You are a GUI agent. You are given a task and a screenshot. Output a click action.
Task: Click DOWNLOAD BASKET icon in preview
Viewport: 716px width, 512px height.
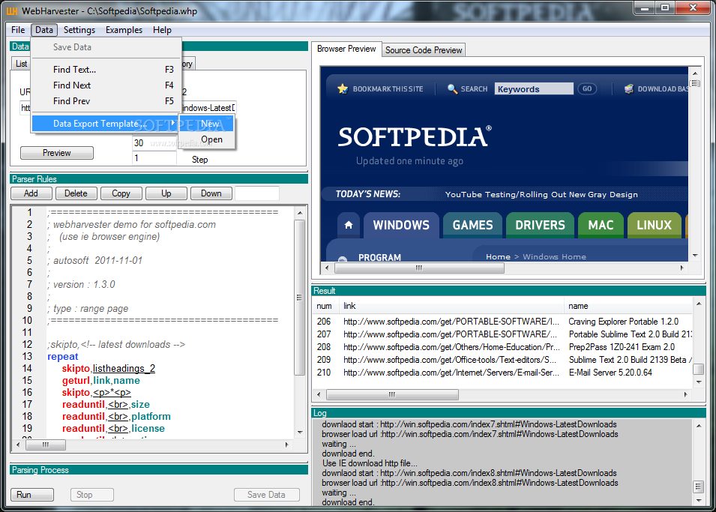click(629, 88)
